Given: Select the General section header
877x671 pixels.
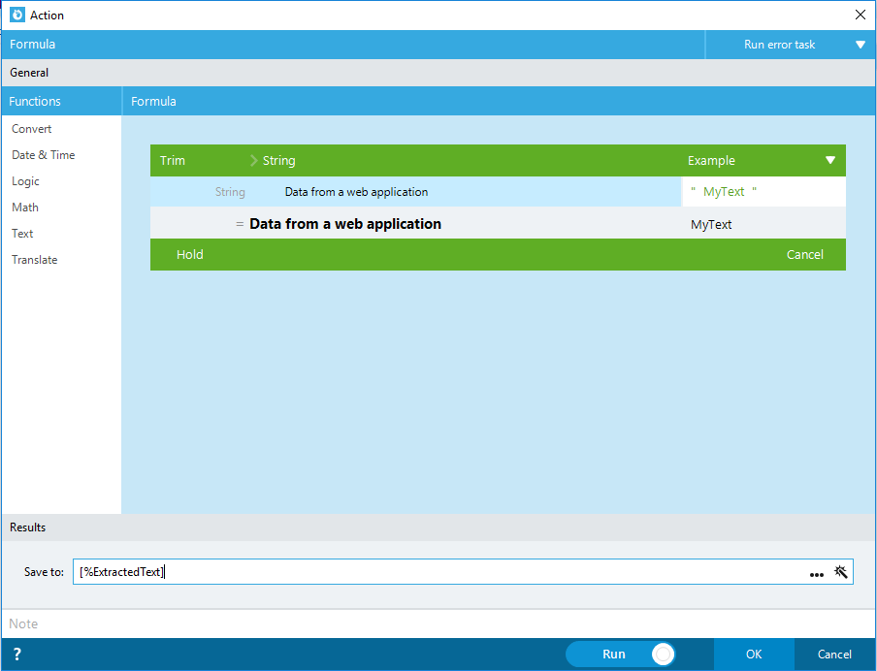Looking at the screenshot, I should (x=438, y=73).
